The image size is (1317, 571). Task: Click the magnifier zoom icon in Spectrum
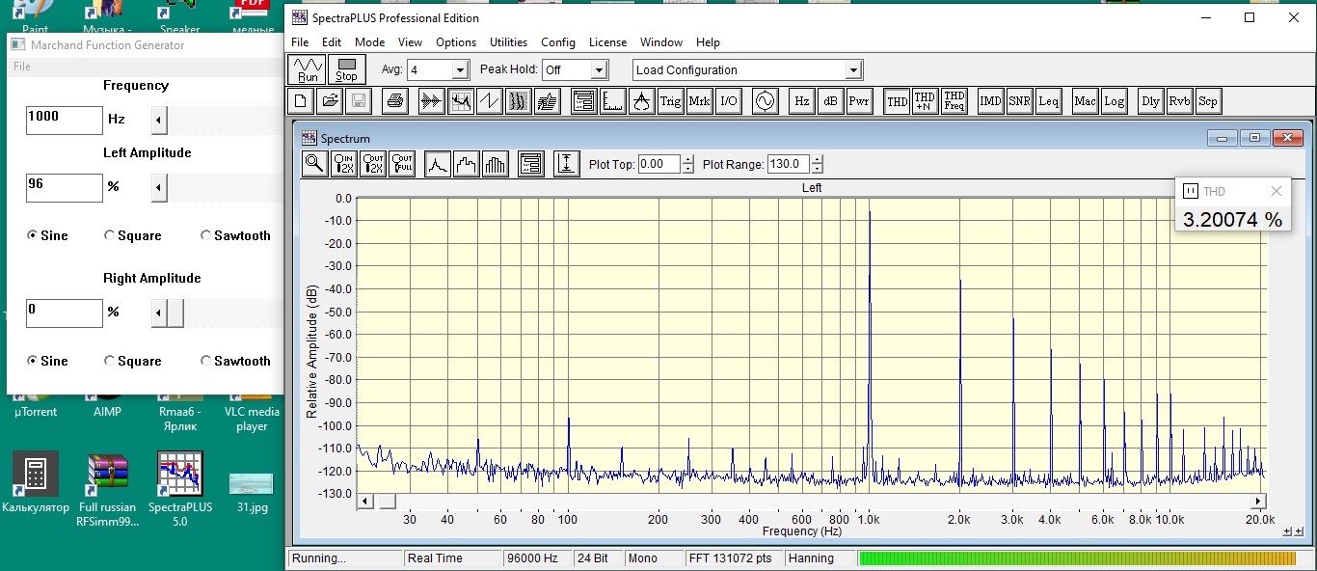[314, 164]
